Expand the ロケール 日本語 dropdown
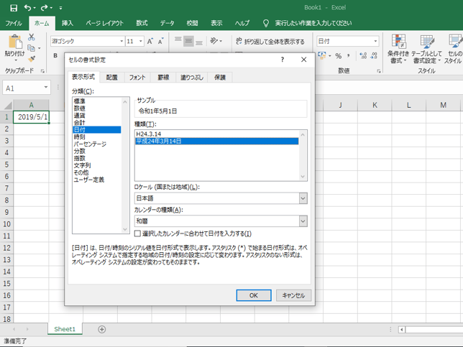The image size is (463, 347). point(303,198)
